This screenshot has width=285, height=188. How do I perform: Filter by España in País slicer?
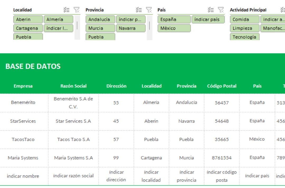pos(174,19)
